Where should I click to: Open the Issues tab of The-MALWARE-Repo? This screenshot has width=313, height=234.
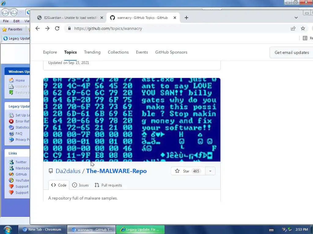(80, 185)
